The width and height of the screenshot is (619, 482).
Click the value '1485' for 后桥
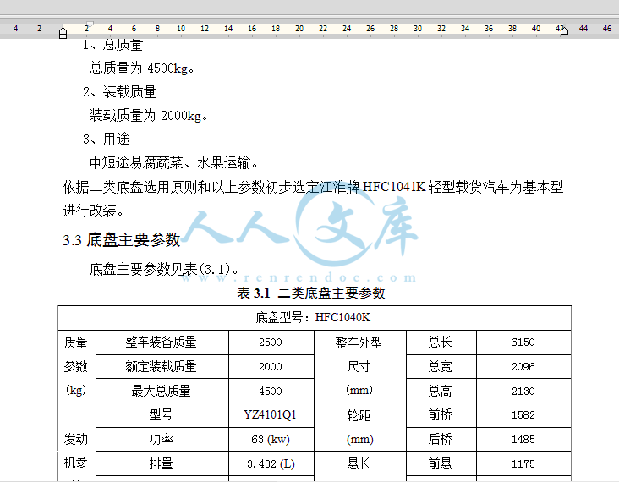point(523,440)
